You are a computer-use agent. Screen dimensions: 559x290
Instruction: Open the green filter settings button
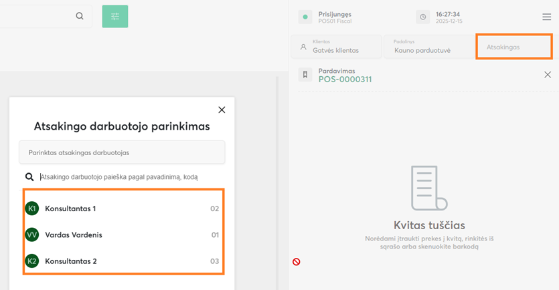point(115,16)
